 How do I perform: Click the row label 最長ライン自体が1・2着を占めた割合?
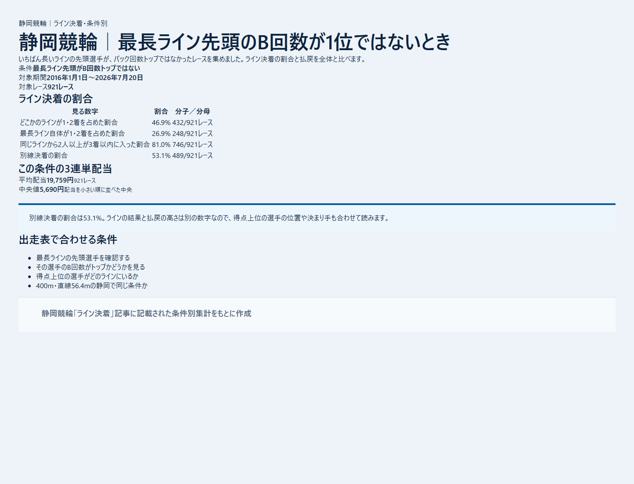72,133
